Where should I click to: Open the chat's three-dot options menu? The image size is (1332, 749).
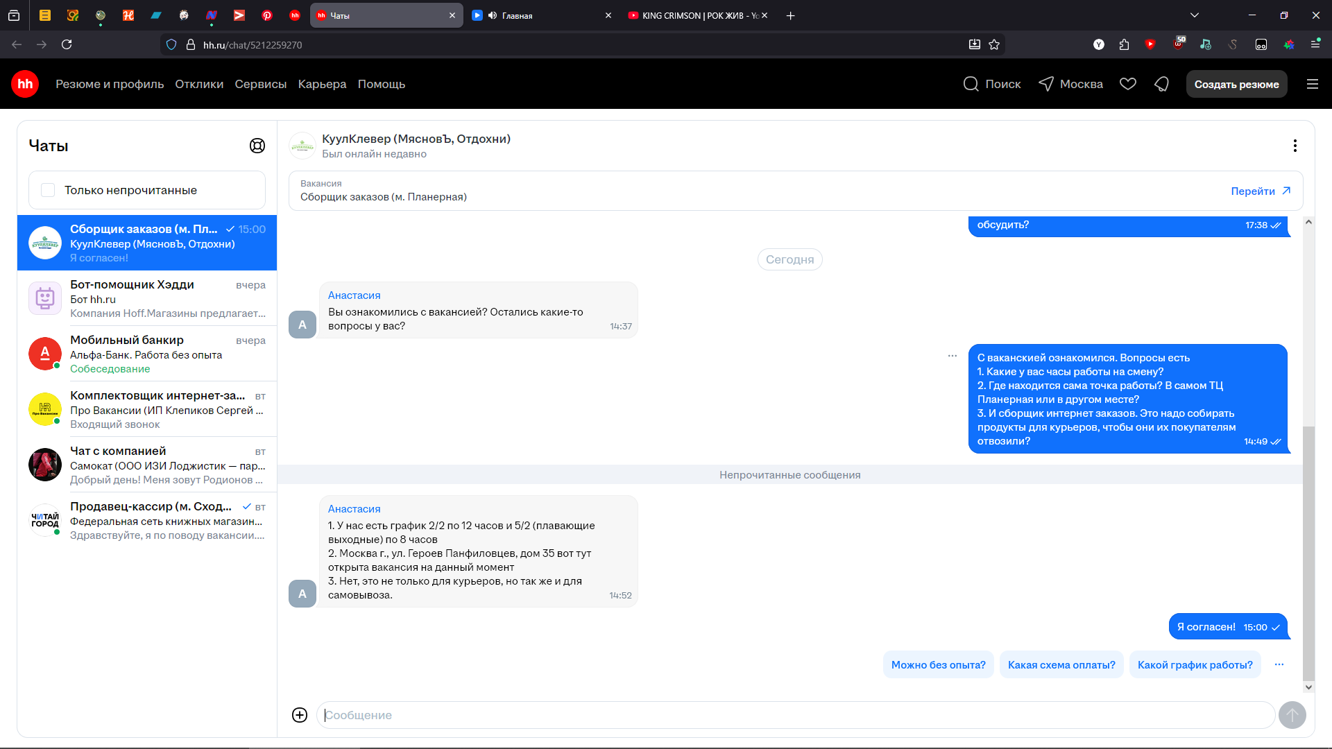1295,146
